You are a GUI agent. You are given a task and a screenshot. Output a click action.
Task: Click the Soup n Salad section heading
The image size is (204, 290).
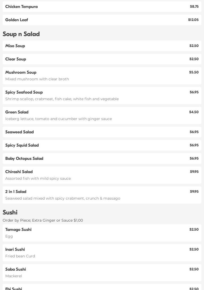[21, 34]
